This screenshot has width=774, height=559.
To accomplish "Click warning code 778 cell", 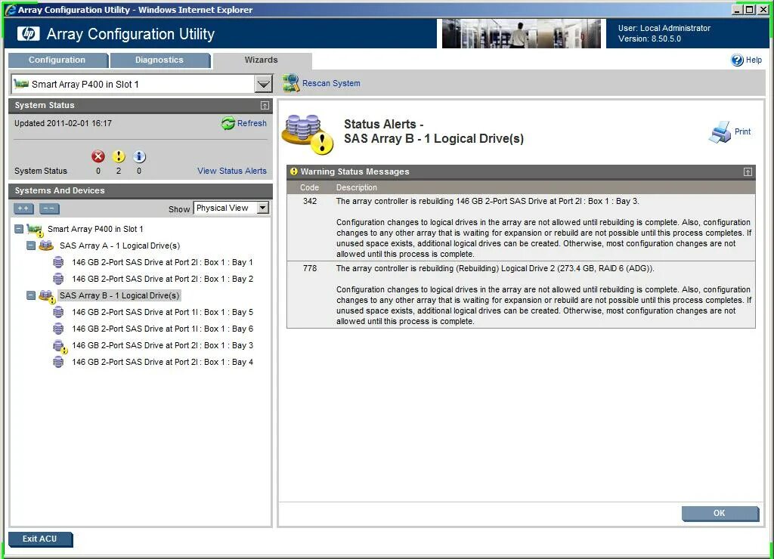I will [310, 268].
